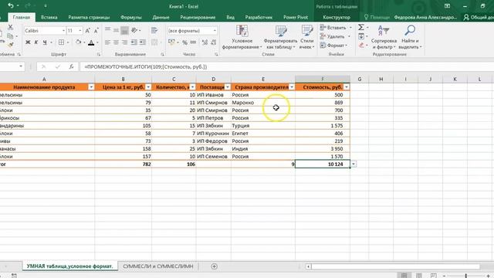Image resolution: width=494 pixels, height=278 pixels.
Task: Open the number format (все форматы) dropdown
Action: pyautogui.click(x=215, y=31)
